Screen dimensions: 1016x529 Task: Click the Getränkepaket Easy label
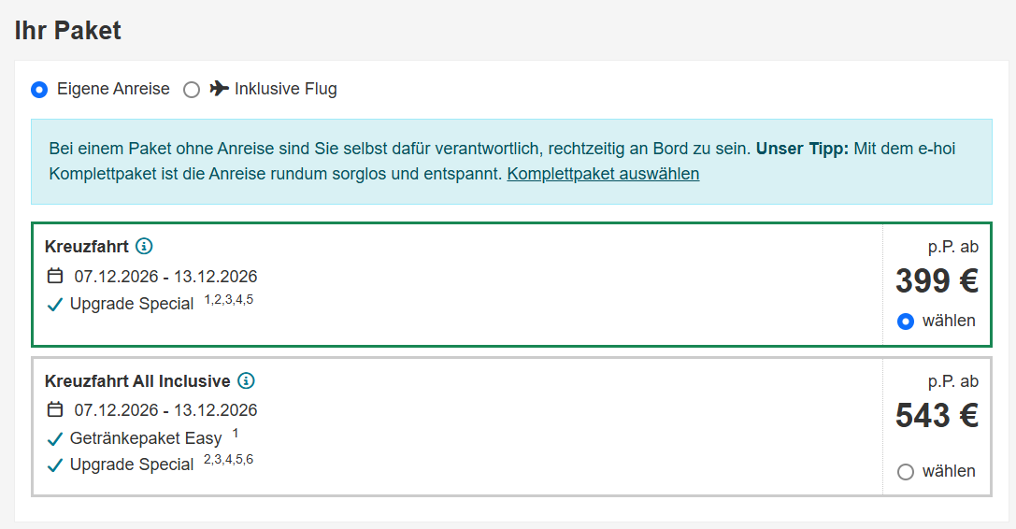(146, 438)
